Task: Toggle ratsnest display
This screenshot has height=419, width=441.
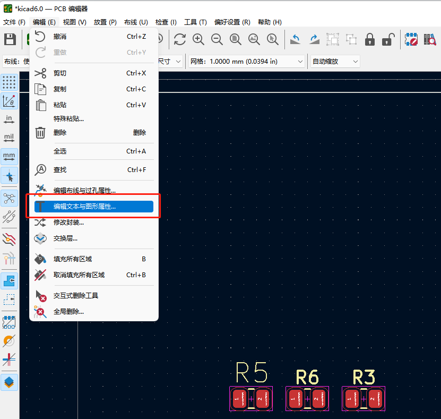Action: (9, 198)
